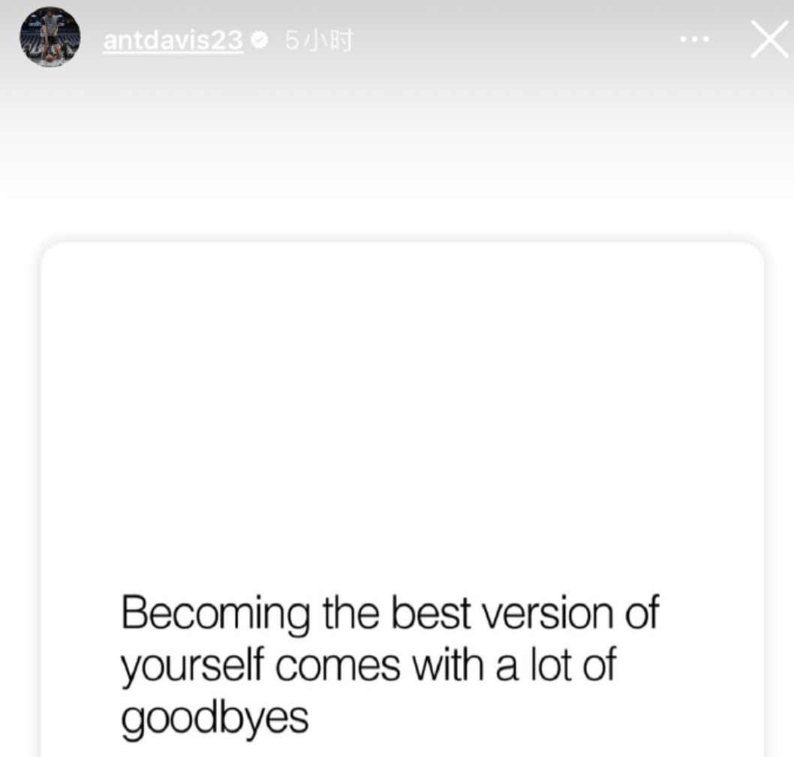Click the word 'version' in the quote
Screen dimensions: 794x757
coord(547,613)
